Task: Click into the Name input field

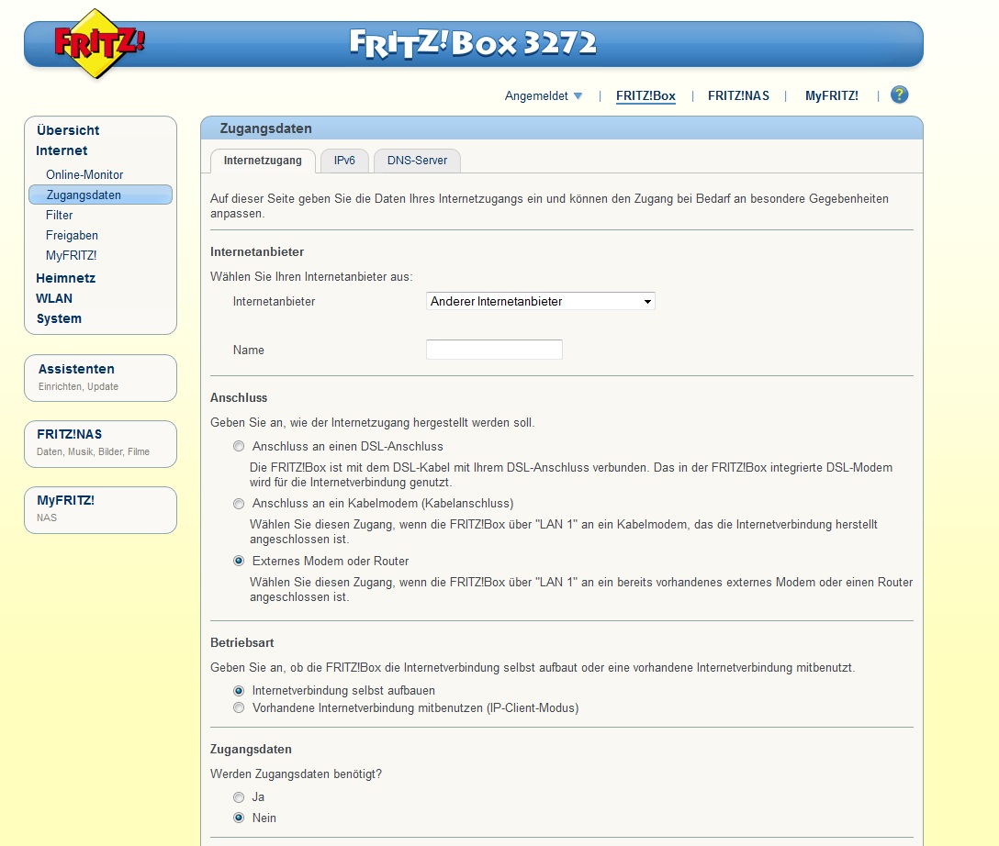Action: coord(494,350)
